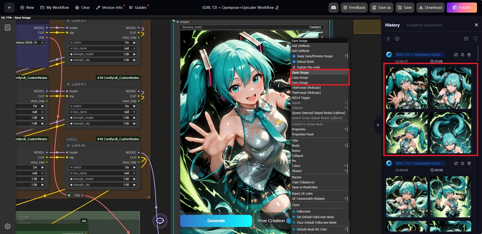Switch history to grid view icon
Screen dimensions: 482x234
tap(397, 39)
